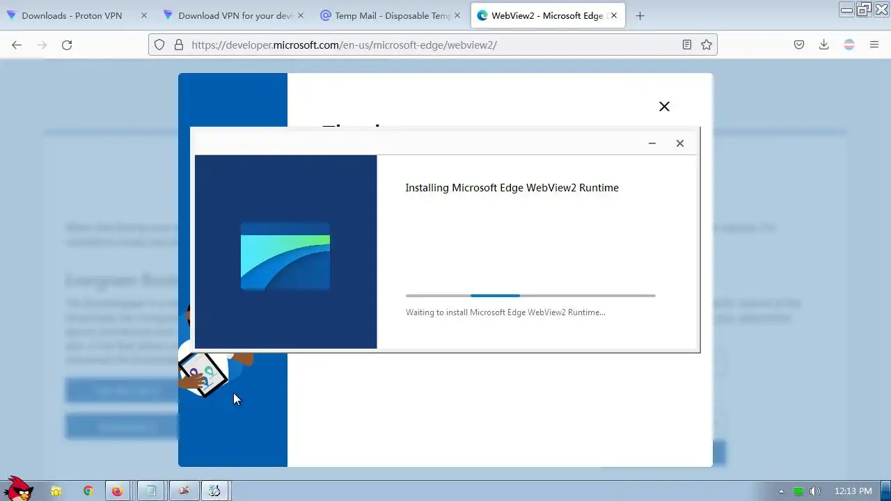Image resolution: width=891 pixels, height=501 pixels.
Task: Open the Pocket save icon
Action: [799, 45]
